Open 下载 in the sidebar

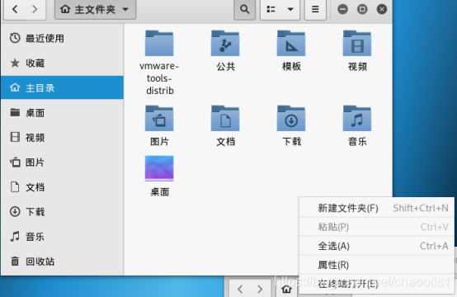click(62, 211)
